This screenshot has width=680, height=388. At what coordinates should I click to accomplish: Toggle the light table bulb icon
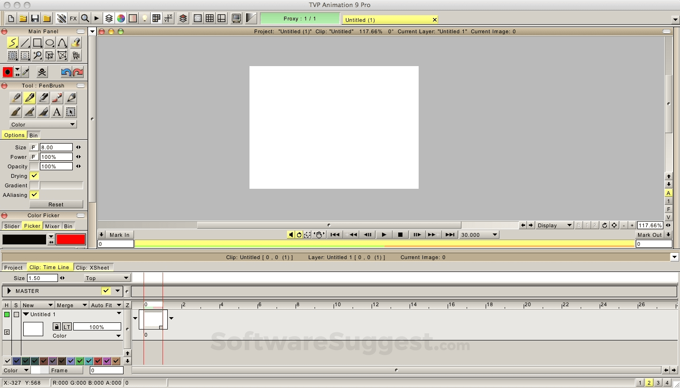pos(145,19)
